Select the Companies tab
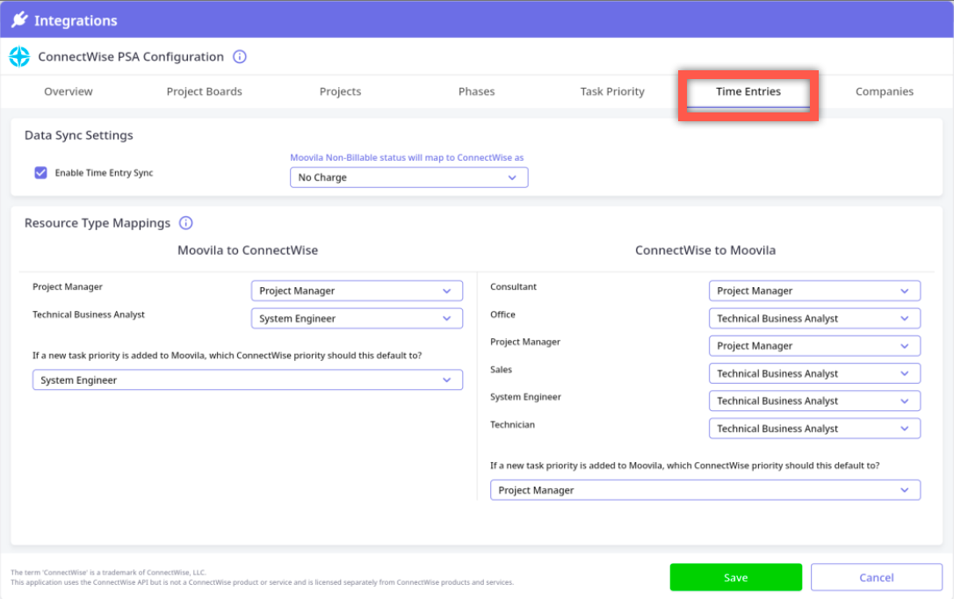 tap(884, 91)
